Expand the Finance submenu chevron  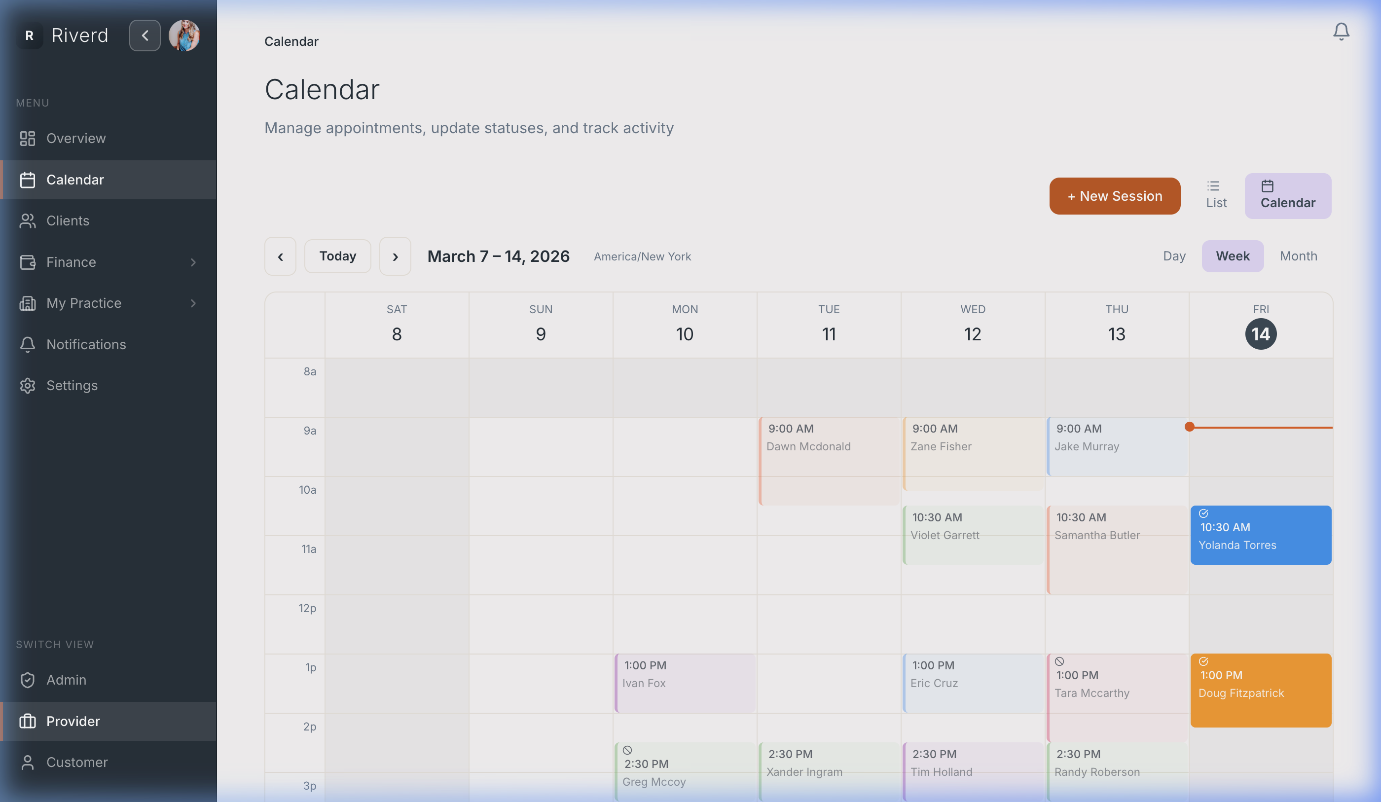coord(193,262)
